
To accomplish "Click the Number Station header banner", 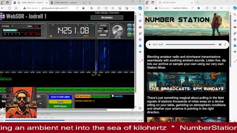I will coord(187,24).
